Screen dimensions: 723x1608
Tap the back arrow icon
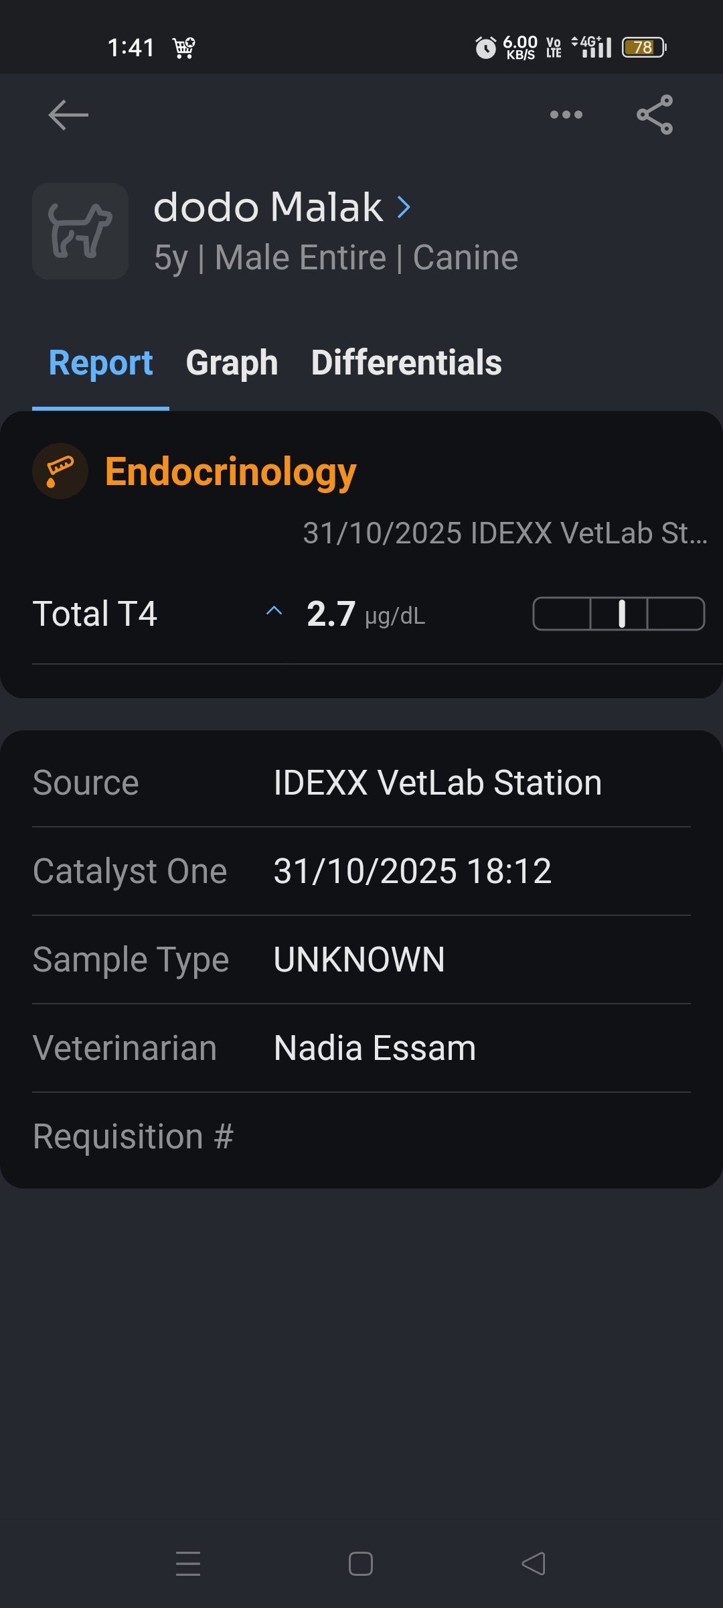(68, 115)
